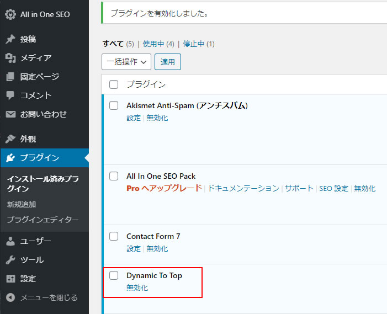Open お問い合わせ menu

tap(44, 114)
